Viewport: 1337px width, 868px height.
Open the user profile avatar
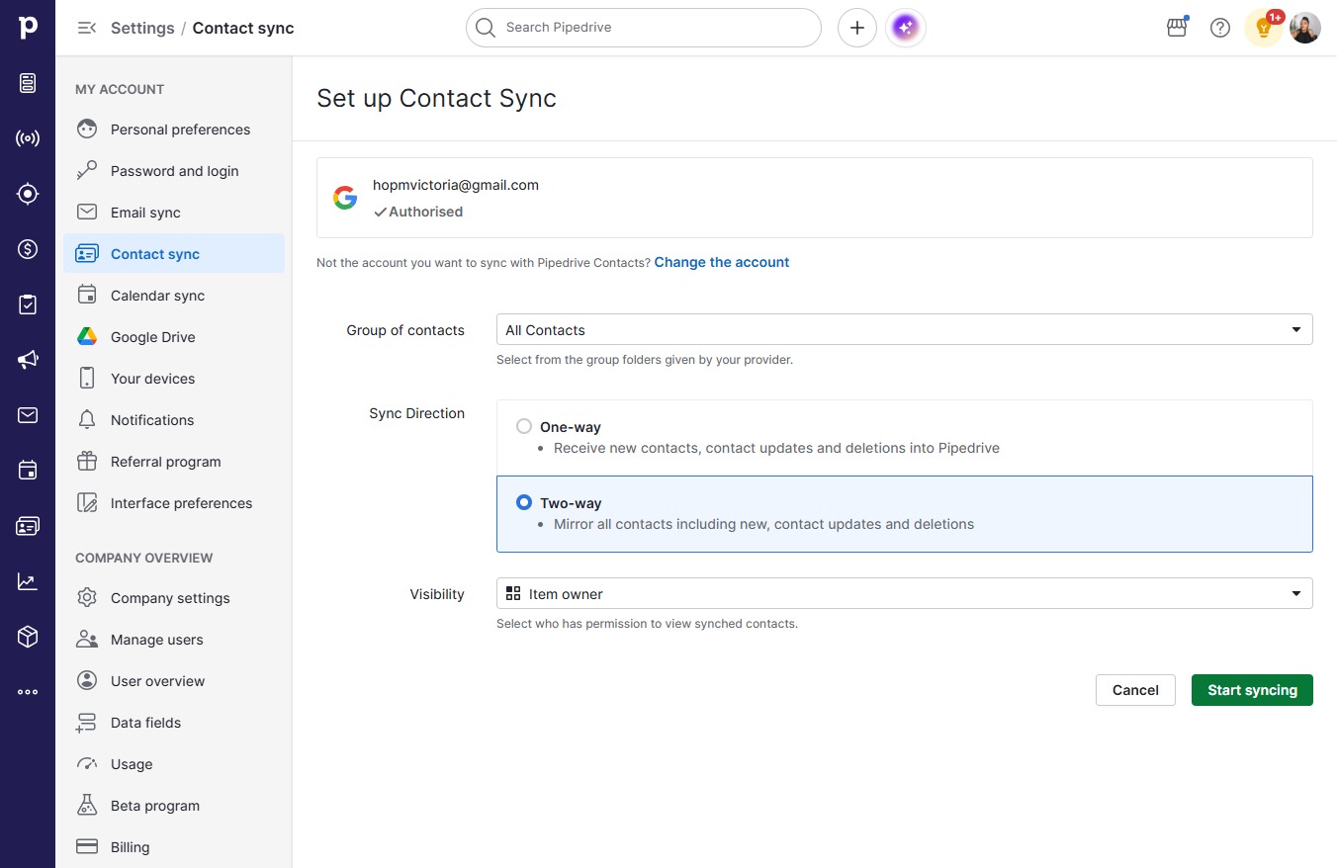pyautogui.click(x=1305, y=28)
